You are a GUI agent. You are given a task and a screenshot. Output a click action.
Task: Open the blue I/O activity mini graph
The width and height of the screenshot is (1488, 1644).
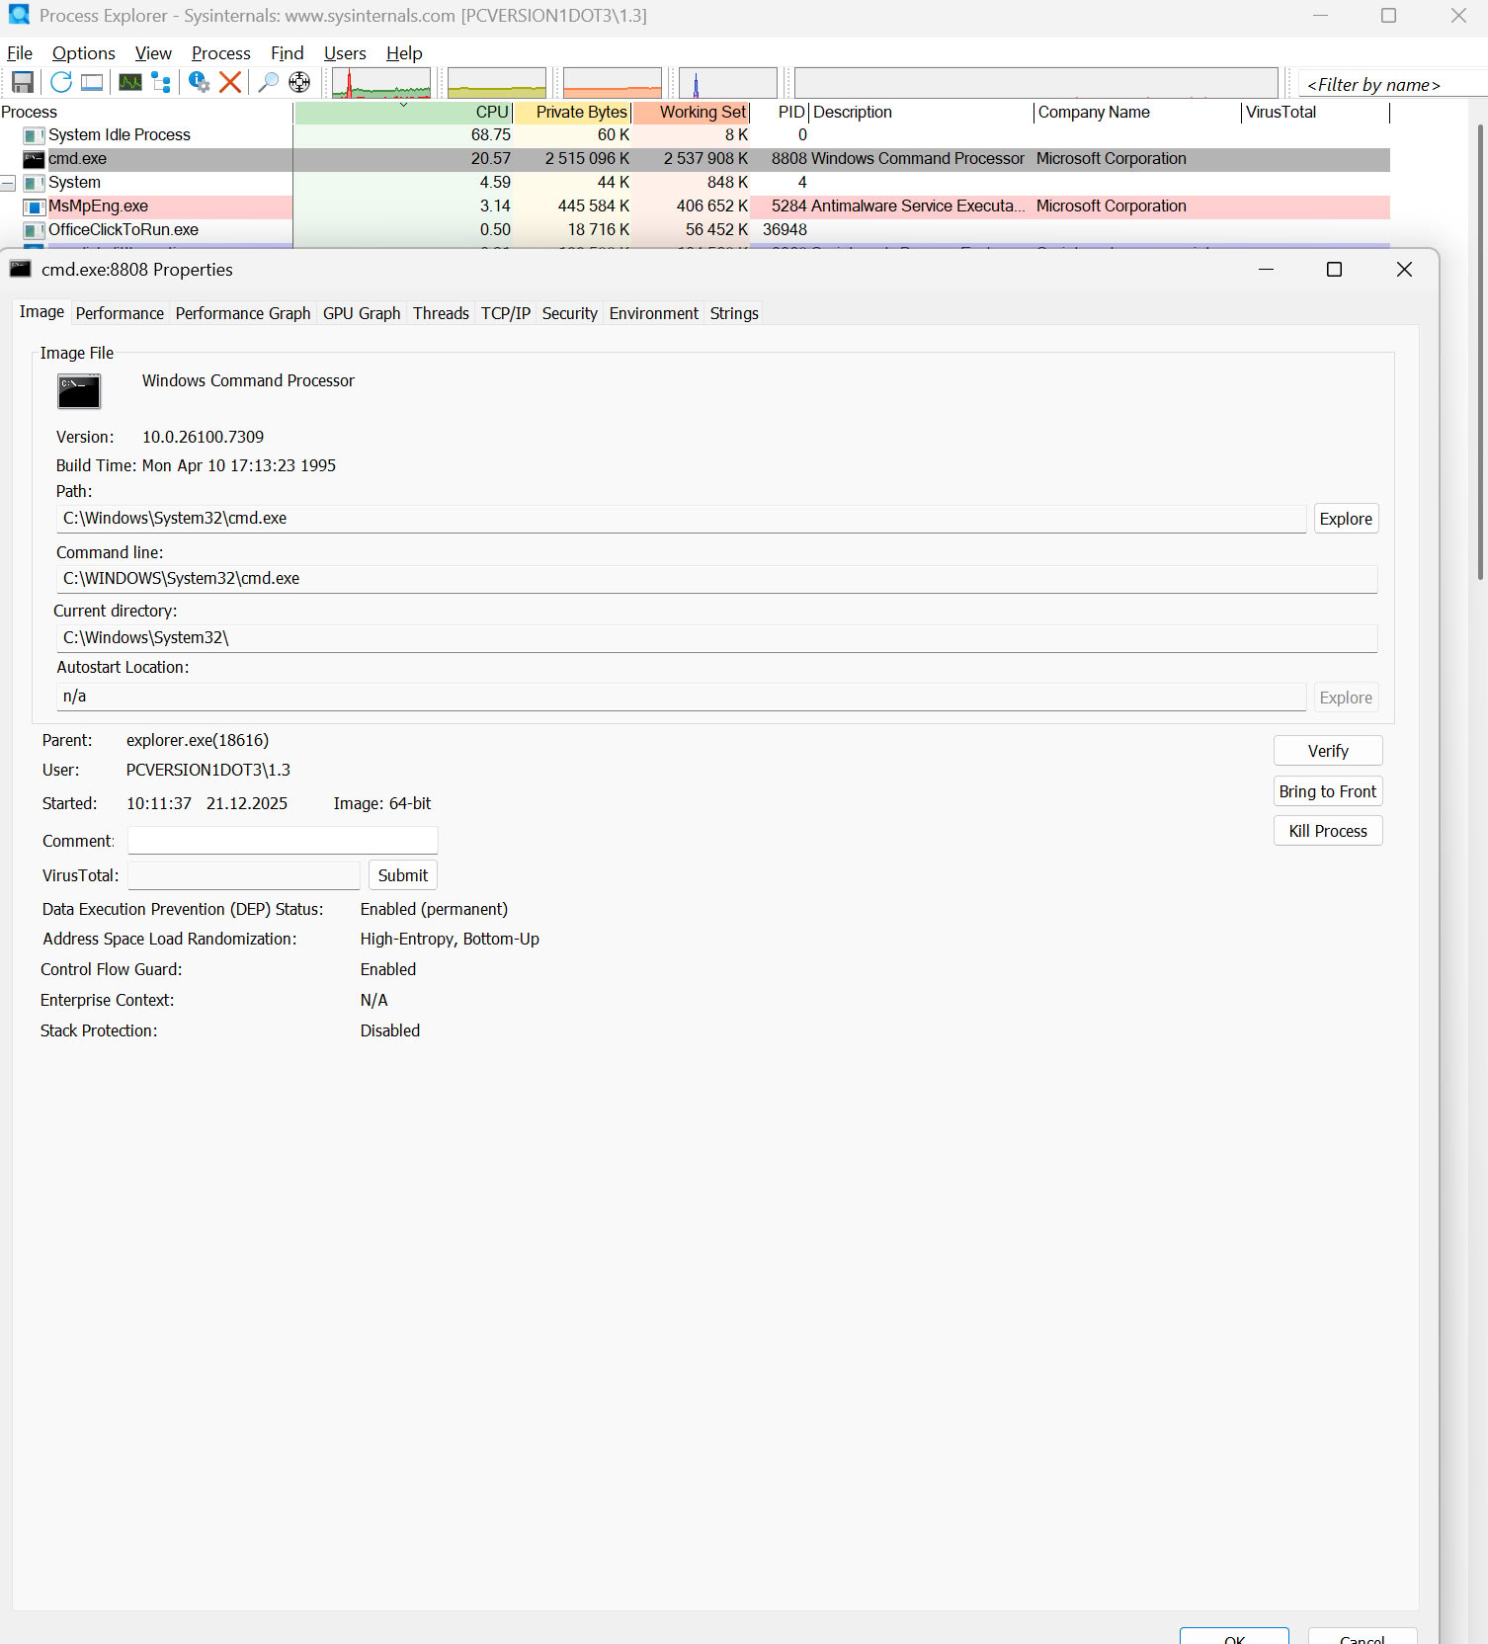pyautogui.click(x=728, y=83)
